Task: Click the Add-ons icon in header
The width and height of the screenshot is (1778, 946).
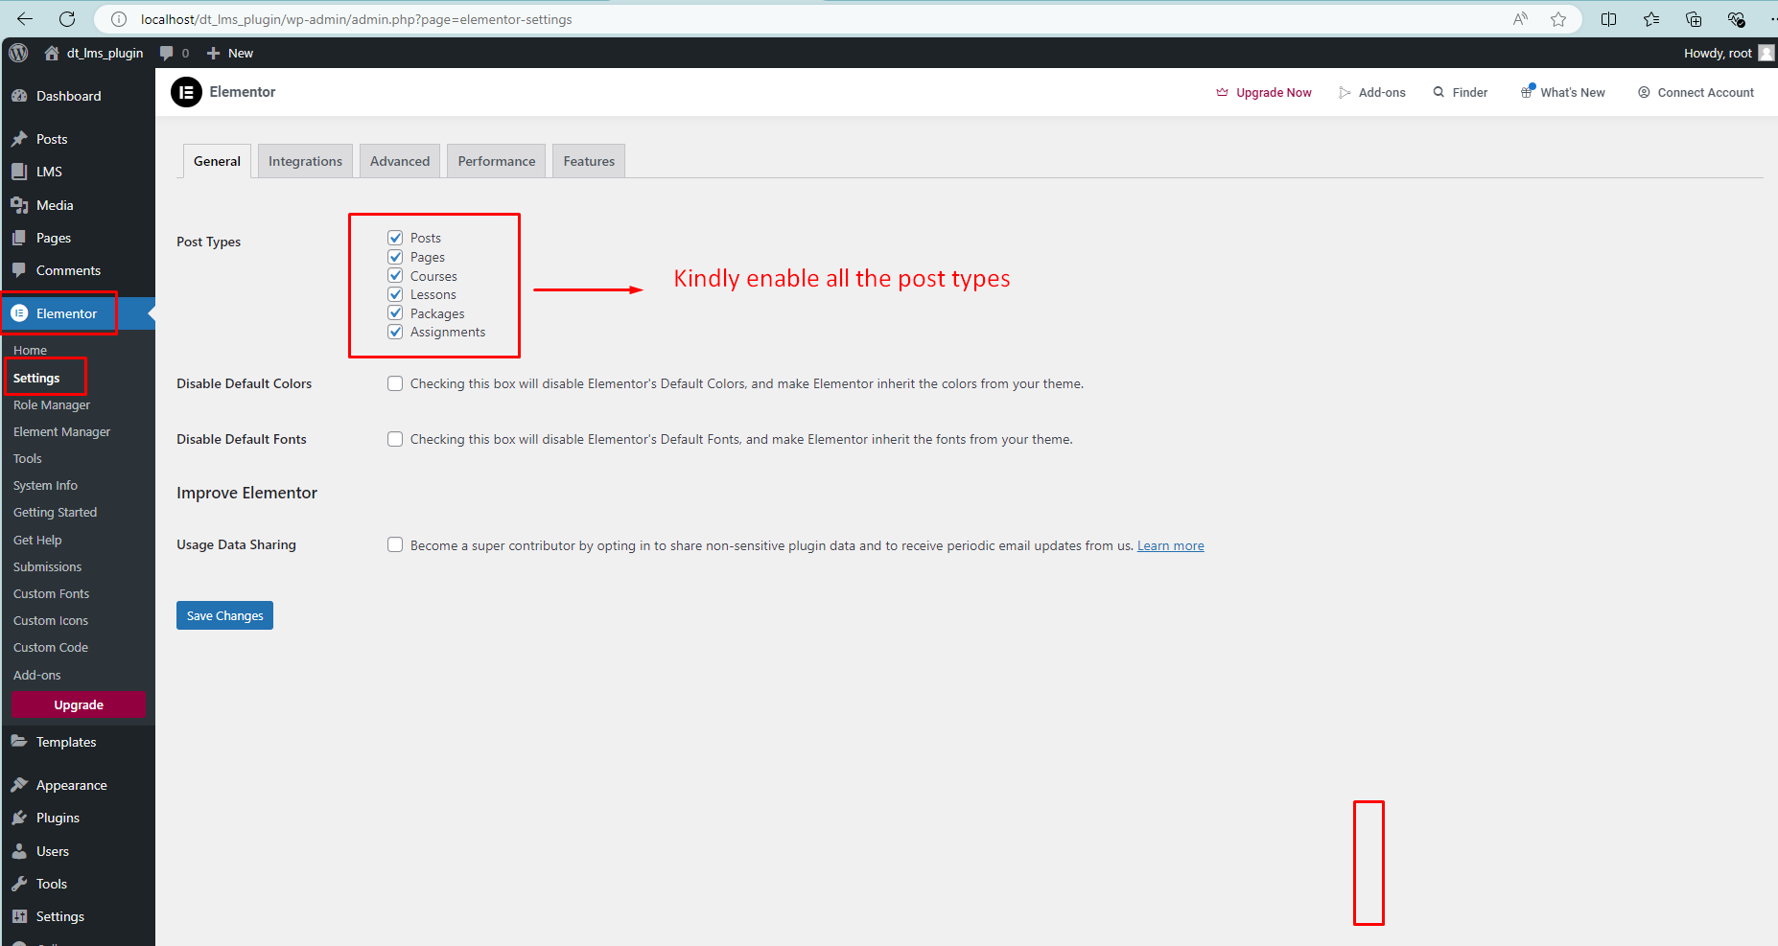Action: coord(1345,92)
